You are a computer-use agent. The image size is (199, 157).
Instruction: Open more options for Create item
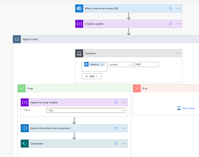(123, 143)
